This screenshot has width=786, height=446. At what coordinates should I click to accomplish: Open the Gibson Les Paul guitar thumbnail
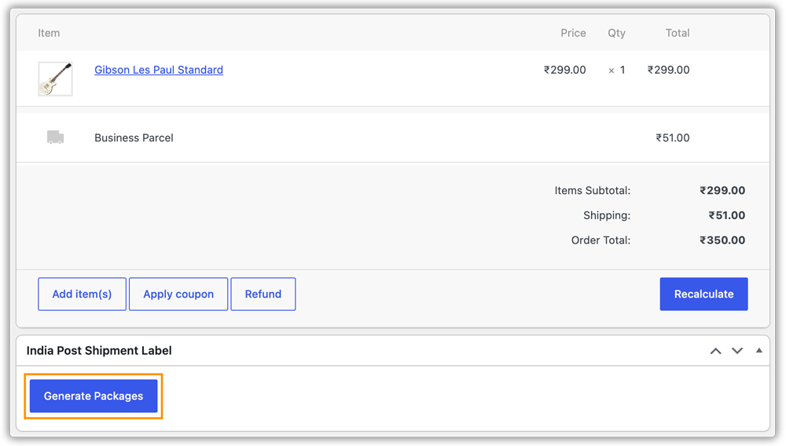click(x=55, y=79)
